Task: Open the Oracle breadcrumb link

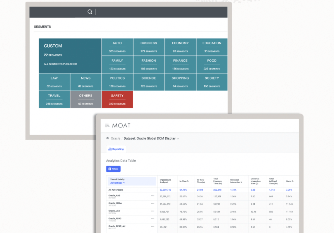Action: (x=115, y=139)
